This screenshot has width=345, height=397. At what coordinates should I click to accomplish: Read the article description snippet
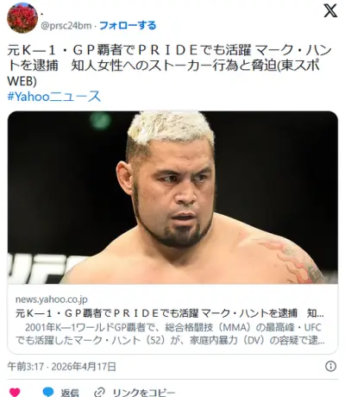click(x=170, y=334)
